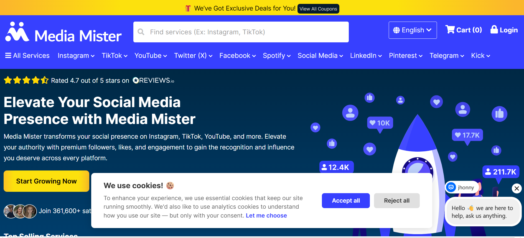Image resolution: width=524 pixels, height=238 pixels.
Task: Click the Media Mister logo
Action: click(63, 32)
